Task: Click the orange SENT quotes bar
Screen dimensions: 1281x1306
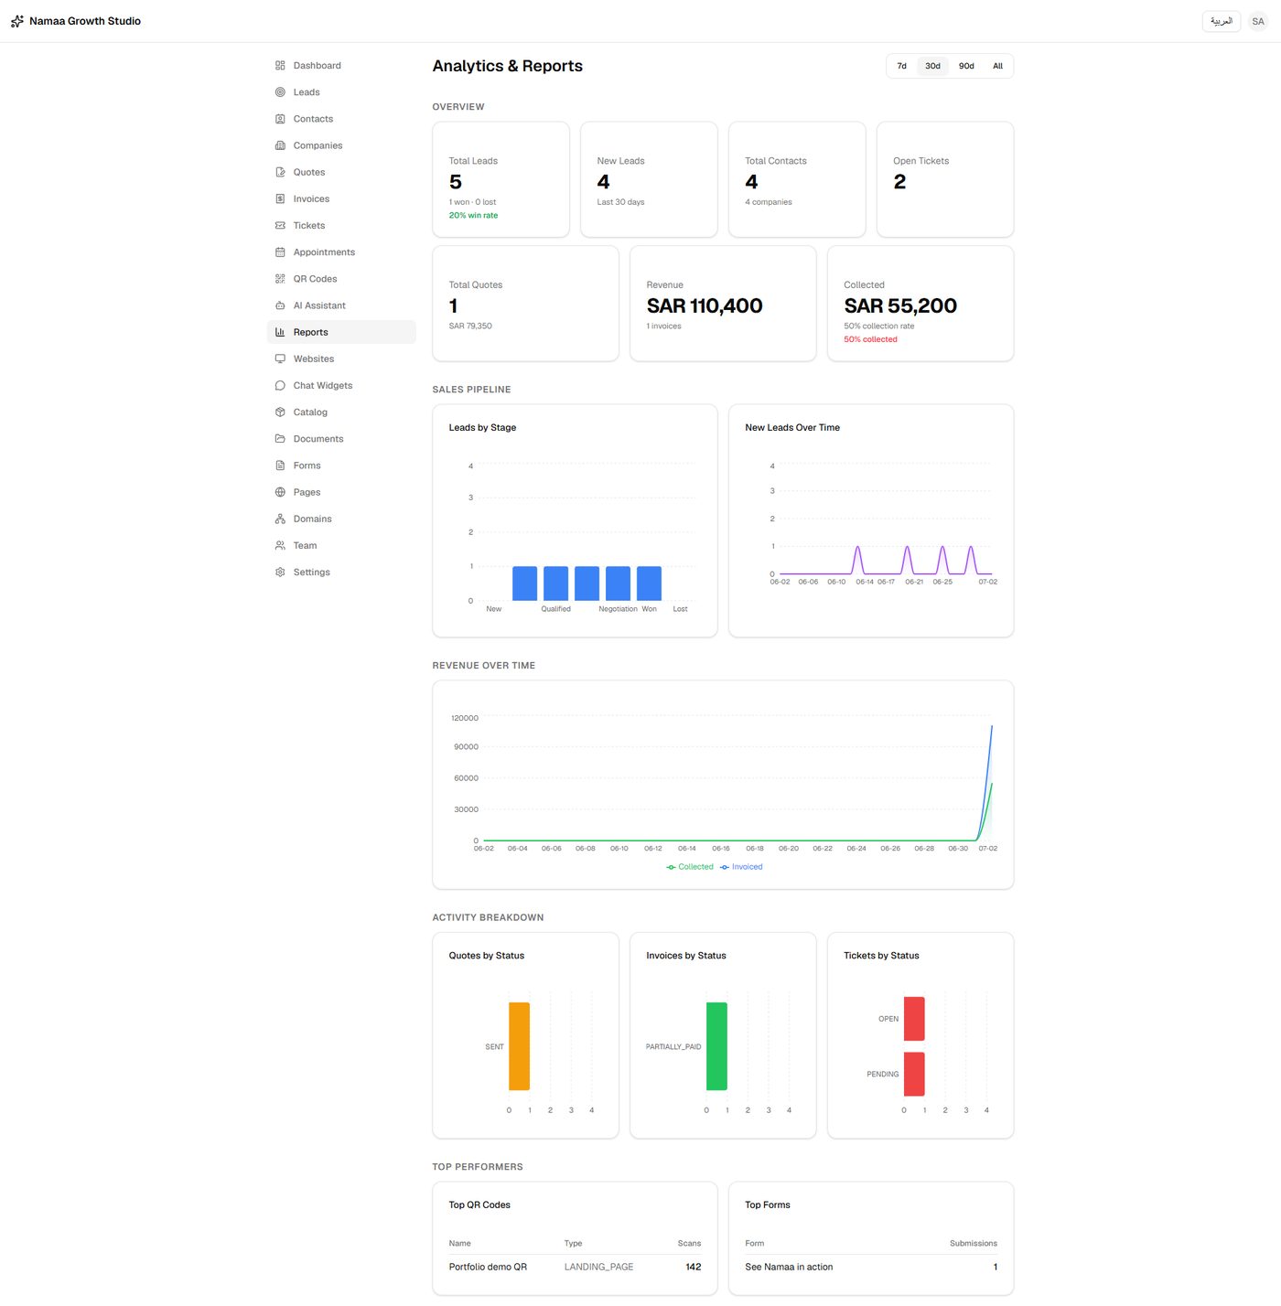Action: 519,1046
